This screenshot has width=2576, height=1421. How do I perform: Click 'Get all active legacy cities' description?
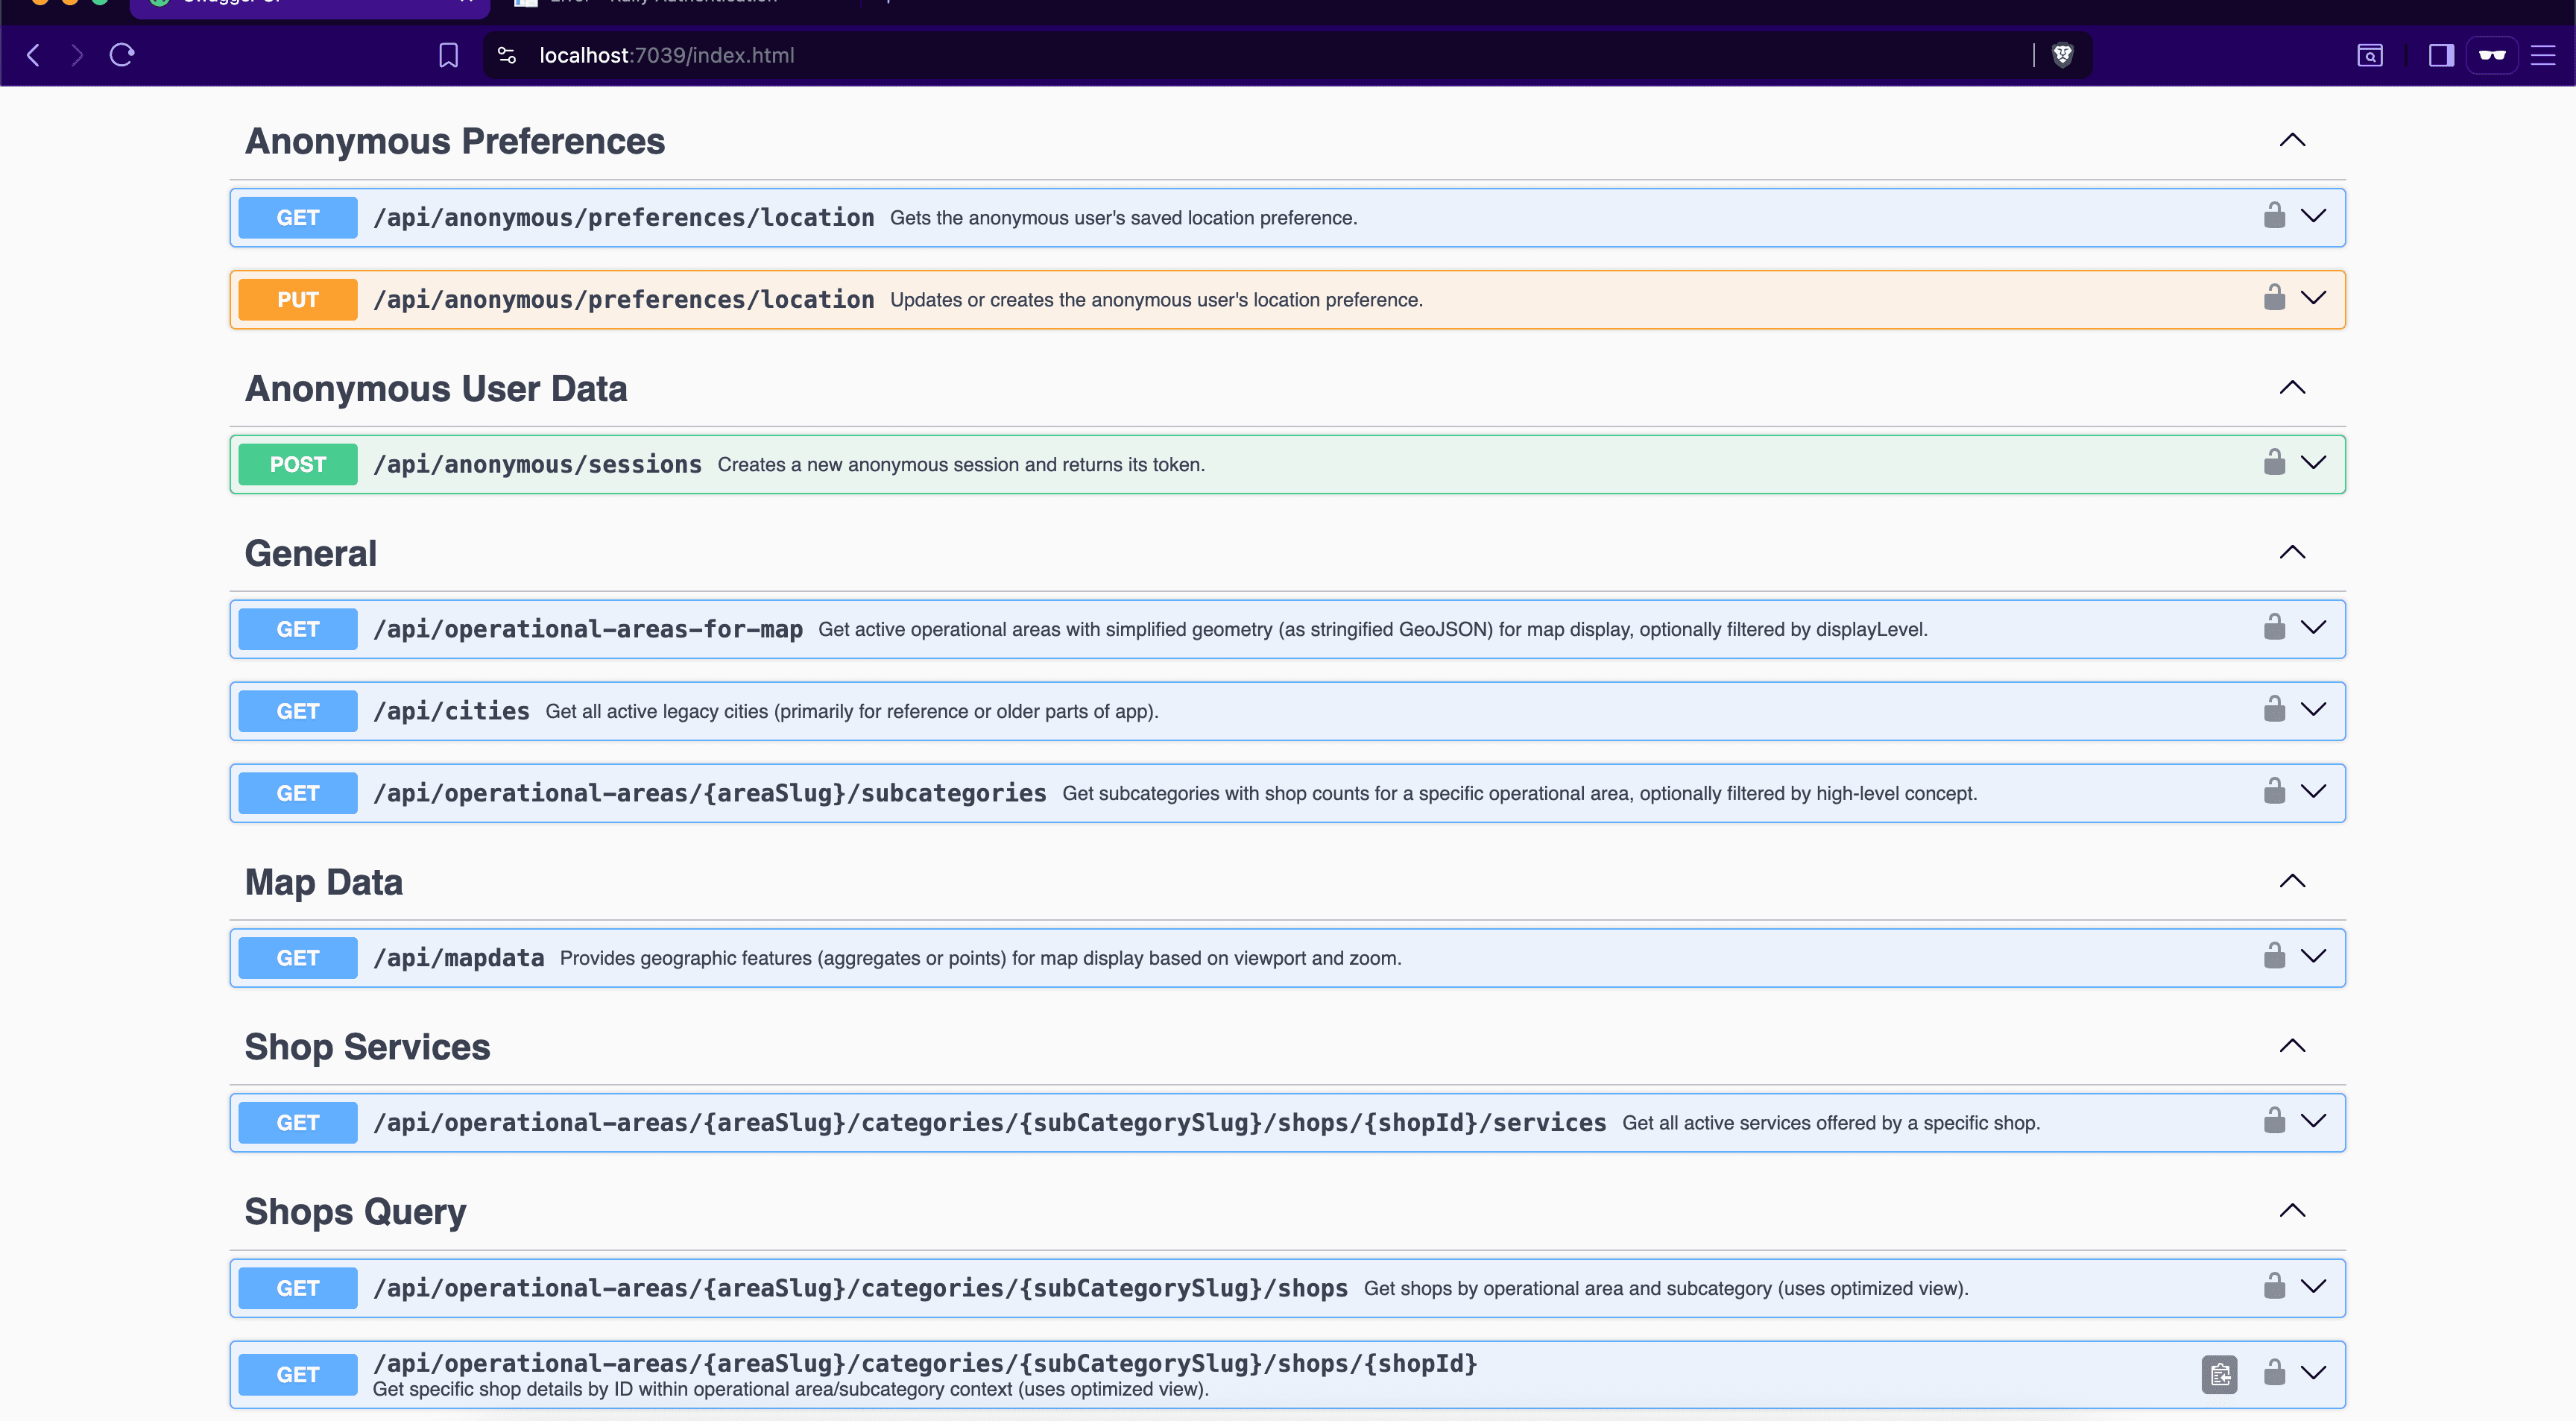[852, 711]
